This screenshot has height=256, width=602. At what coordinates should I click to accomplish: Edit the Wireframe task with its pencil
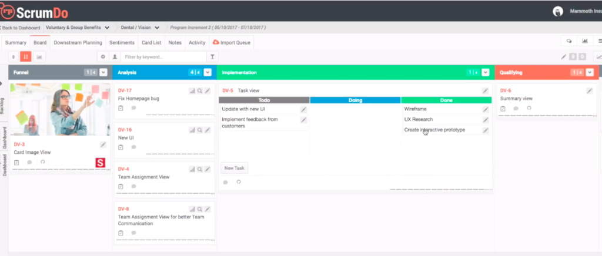486,109
